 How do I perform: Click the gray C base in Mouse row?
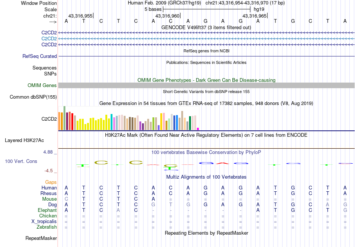pos(67,199)
